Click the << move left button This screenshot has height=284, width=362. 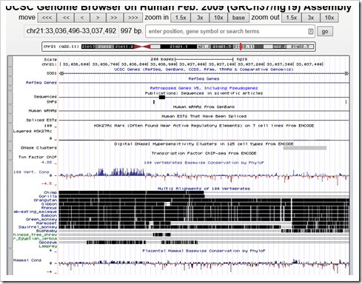click(66, 18)
